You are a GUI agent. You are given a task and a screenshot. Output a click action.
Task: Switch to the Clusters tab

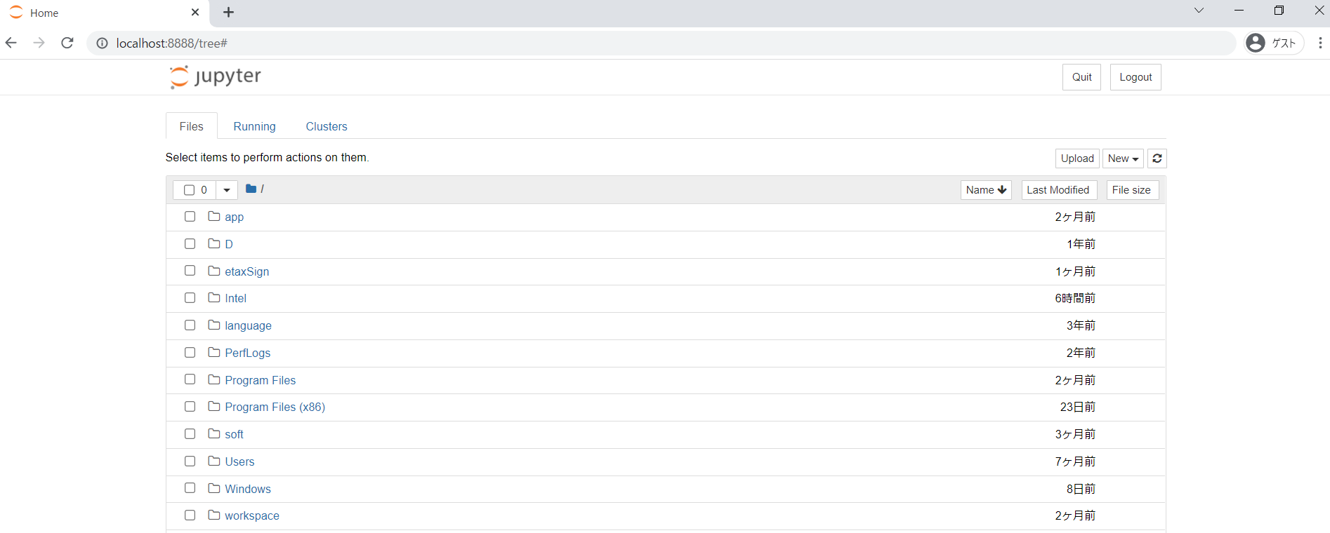tap(327, 126)
